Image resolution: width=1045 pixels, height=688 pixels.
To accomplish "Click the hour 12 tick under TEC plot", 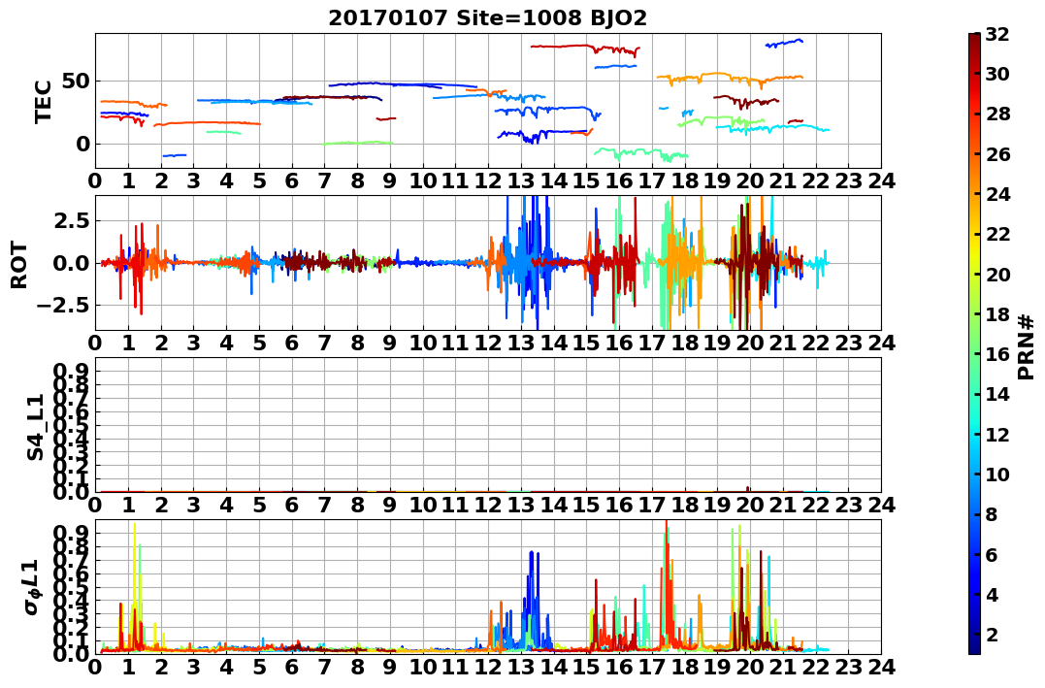I will (x=488, y=181).
